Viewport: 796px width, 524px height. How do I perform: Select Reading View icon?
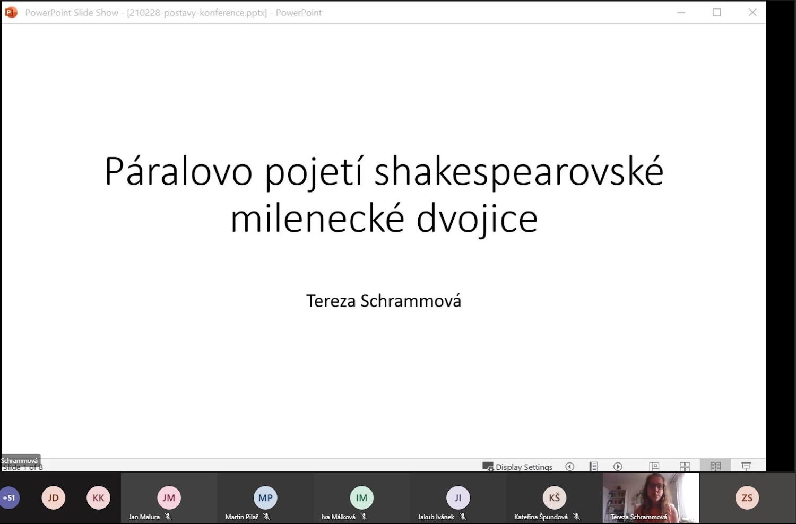pyautogui.click(x=715, y=467)
